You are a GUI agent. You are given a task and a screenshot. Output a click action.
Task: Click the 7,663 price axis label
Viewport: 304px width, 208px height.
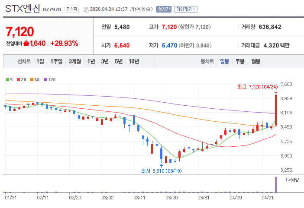tap(286, 84)
